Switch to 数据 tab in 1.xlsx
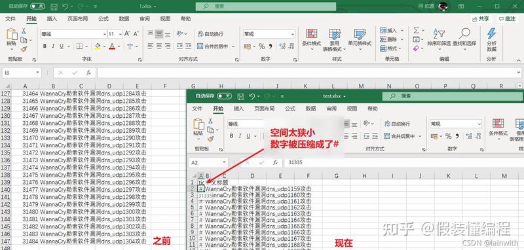 pos(124,19)
